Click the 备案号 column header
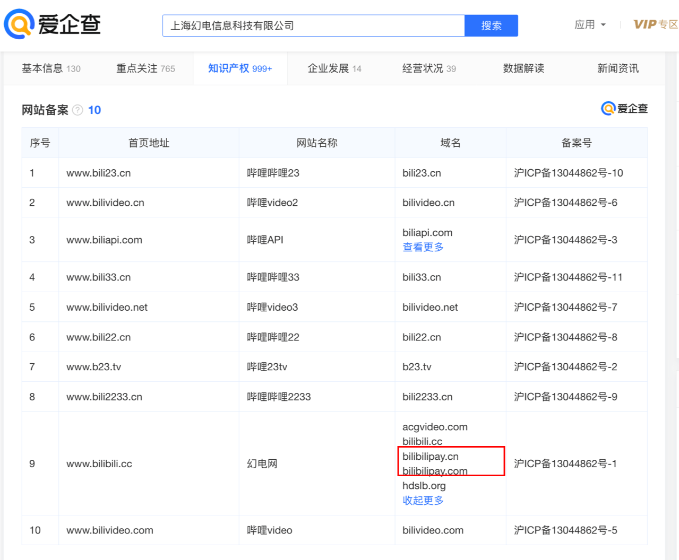This screenshot has height=560, width=679. pyautogui.click(x=577, y=143)
